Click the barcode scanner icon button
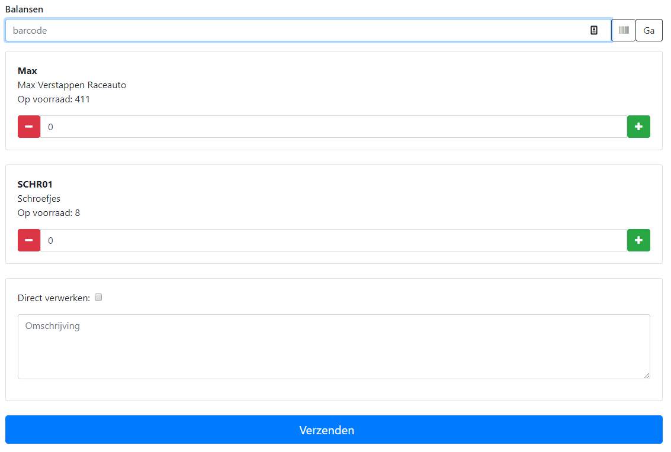Viewport: 671px width, 452px height. 623,30
